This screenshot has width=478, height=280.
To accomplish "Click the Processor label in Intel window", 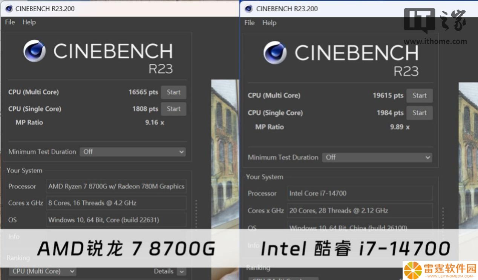I will [262, 193].
